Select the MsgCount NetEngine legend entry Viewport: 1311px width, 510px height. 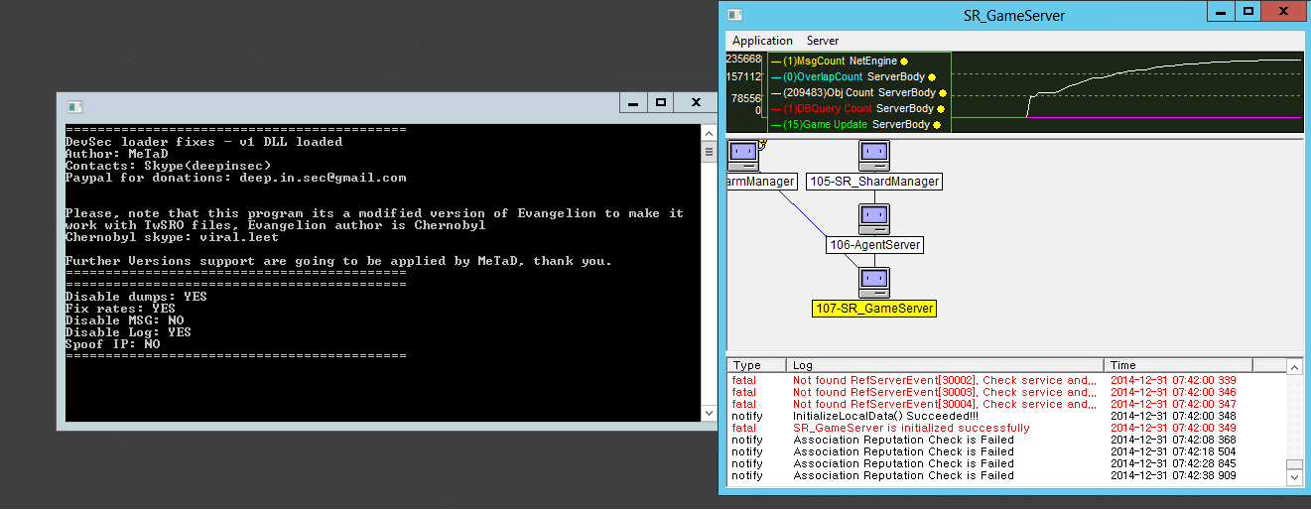click(x=839, y=62)
